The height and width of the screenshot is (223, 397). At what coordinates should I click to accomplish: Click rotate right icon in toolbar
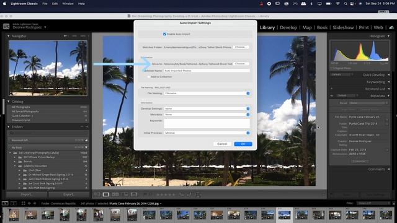(x=189, y=195)
